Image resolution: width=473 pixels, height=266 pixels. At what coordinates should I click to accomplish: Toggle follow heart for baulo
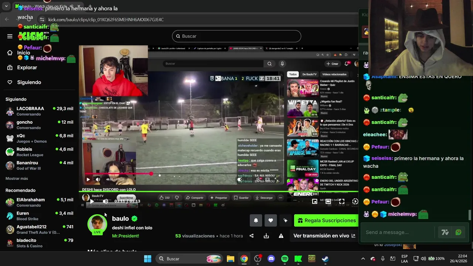point(270,221)
